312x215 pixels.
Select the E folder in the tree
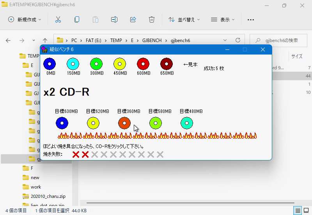[x=28, y=65]
